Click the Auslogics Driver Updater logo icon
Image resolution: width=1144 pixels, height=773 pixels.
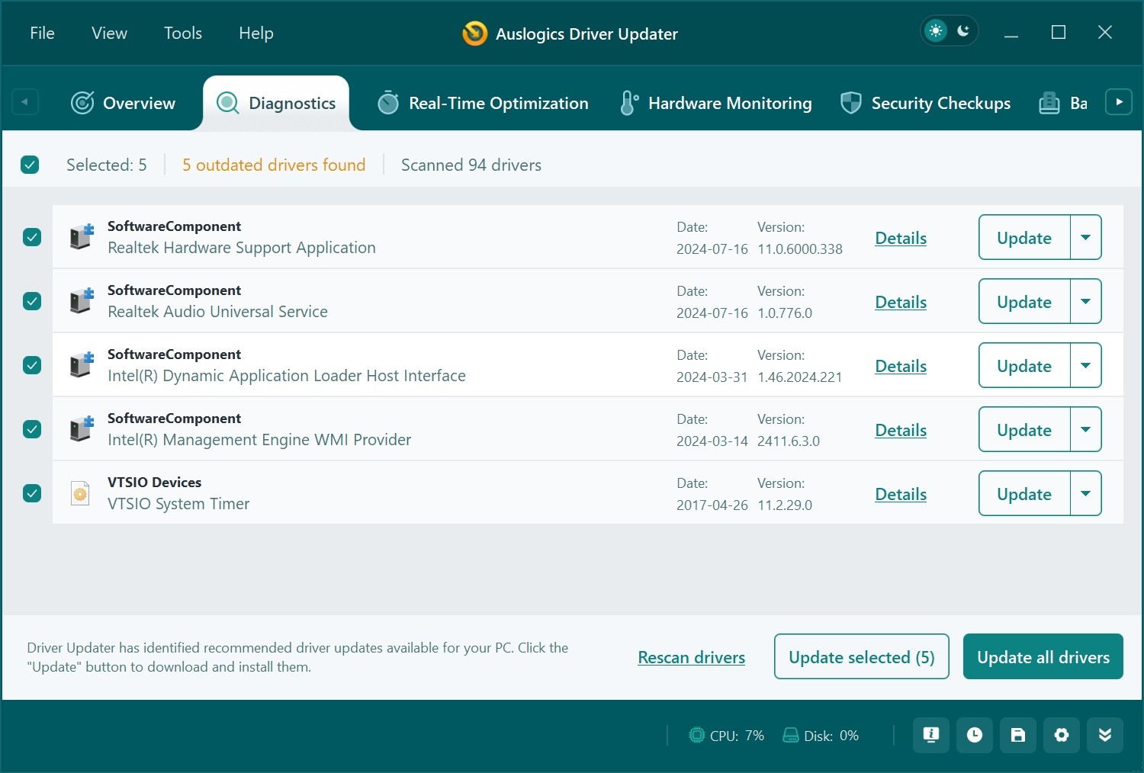[x=474, y=34]
